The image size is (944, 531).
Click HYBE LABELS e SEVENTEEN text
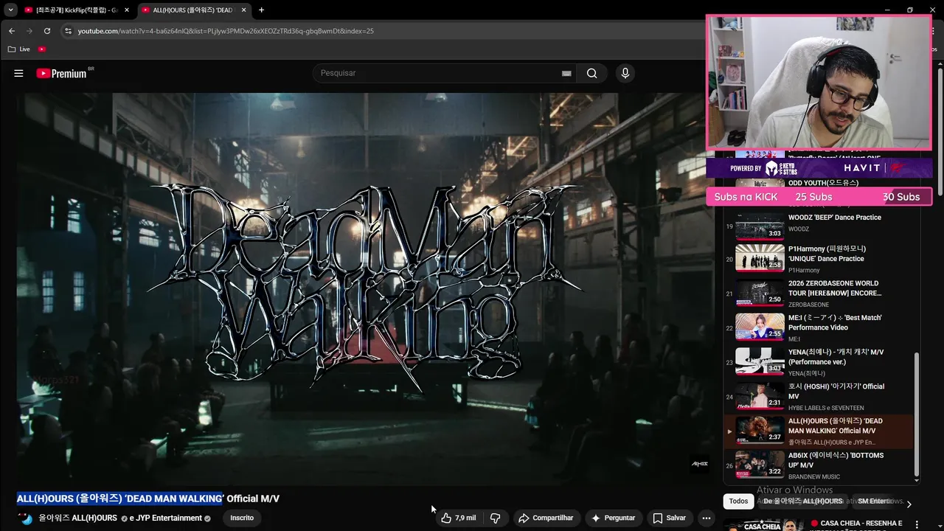point(826,408)
